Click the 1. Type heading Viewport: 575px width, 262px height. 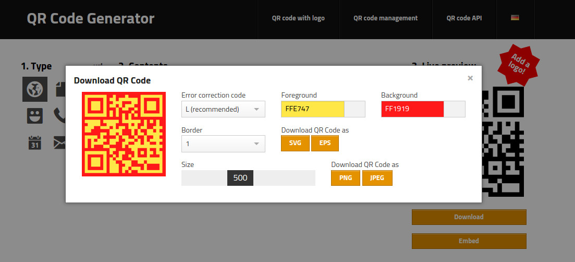(x=36, y=66)
